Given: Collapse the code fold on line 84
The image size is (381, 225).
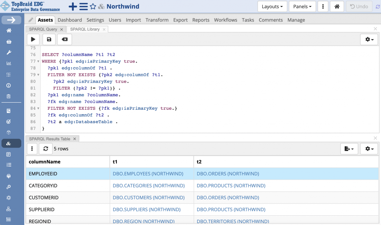Looking at the screenshot, I should [x=38, y=108].
